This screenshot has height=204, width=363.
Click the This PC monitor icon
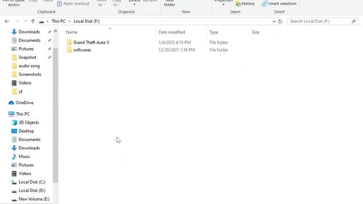coord(11,114)
